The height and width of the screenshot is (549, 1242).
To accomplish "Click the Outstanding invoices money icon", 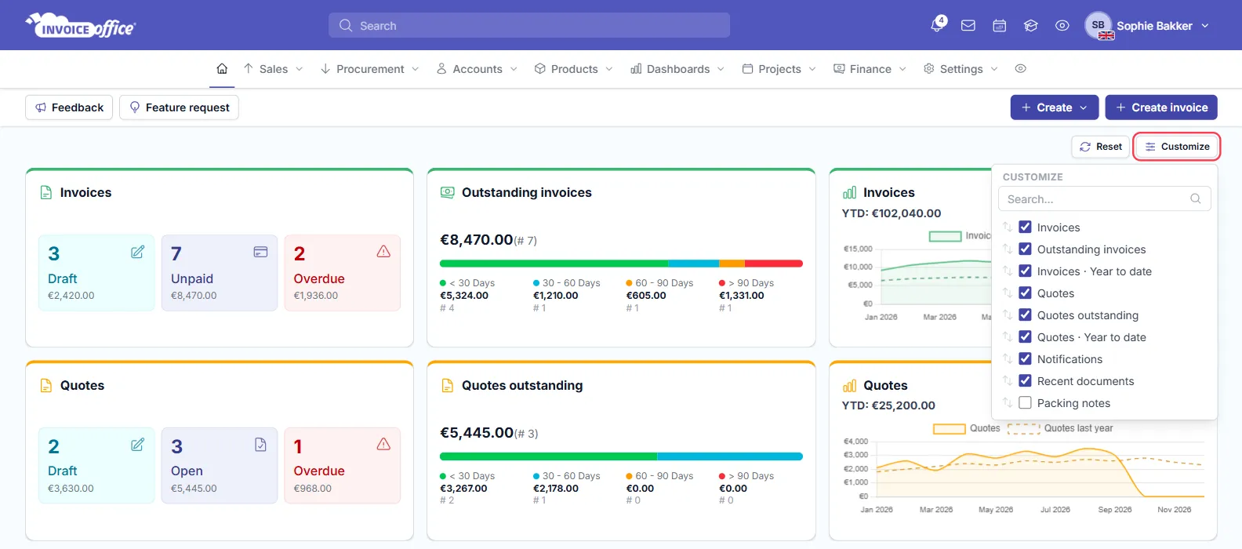I will [448, 193].
